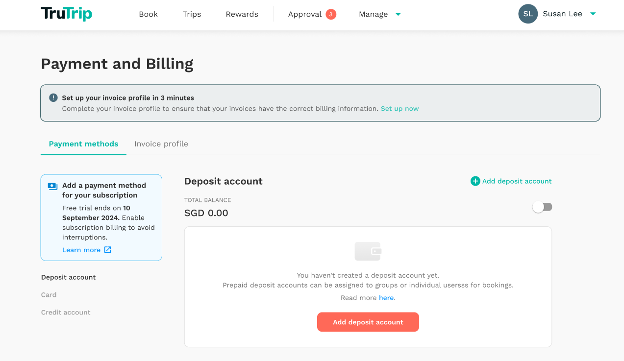This screenshot has width=624, height=361.
Task: Click the TruTrip logo
Action: click(x=66, y=14)
